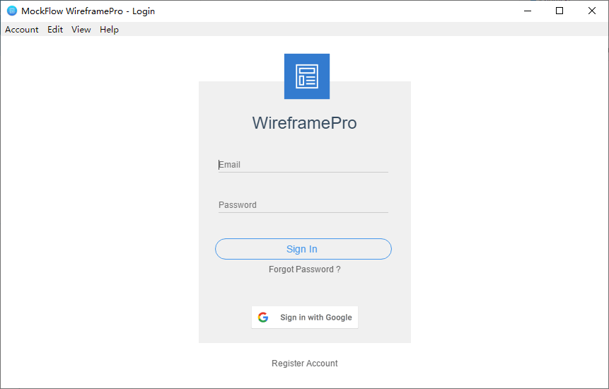Open the Help menu
The width and height of the screenshot is (609, 389).
click(x=109, y=30)
